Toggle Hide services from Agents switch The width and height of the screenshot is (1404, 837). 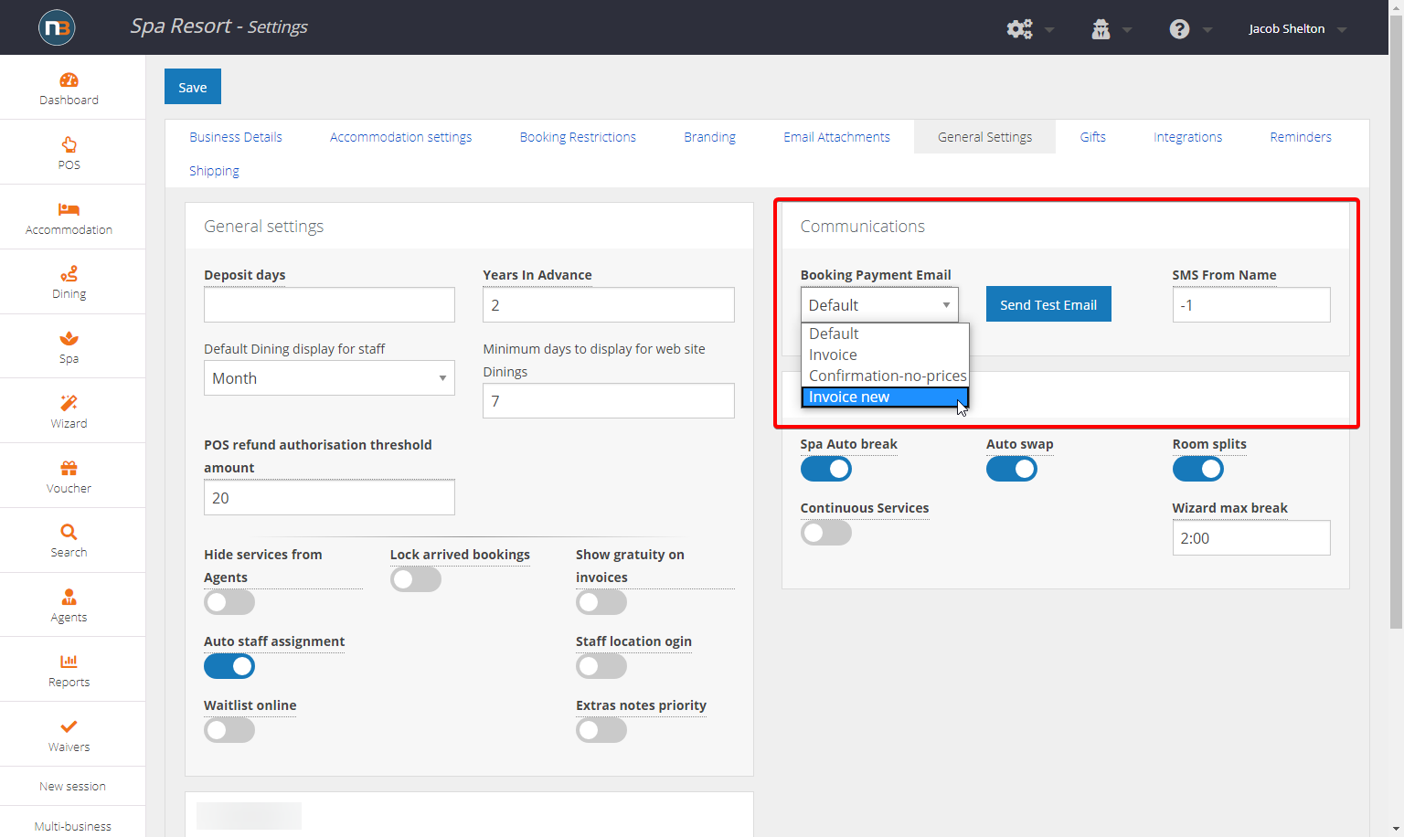coord(229,602)
